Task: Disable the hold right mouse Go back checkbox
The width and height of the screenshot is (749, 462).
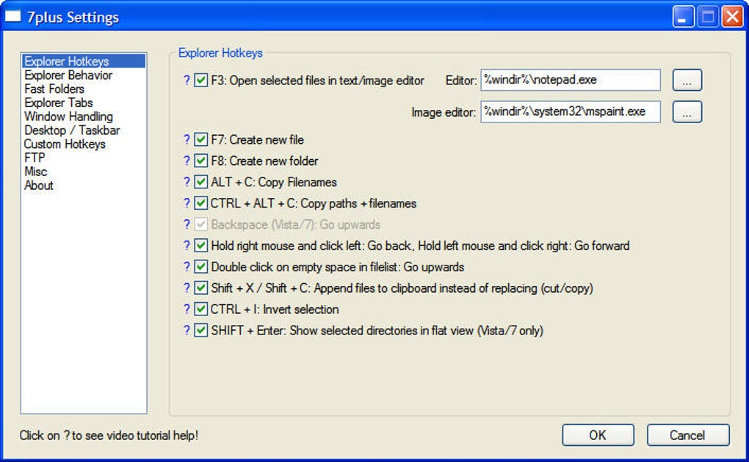Action: (x=201, y=246)
